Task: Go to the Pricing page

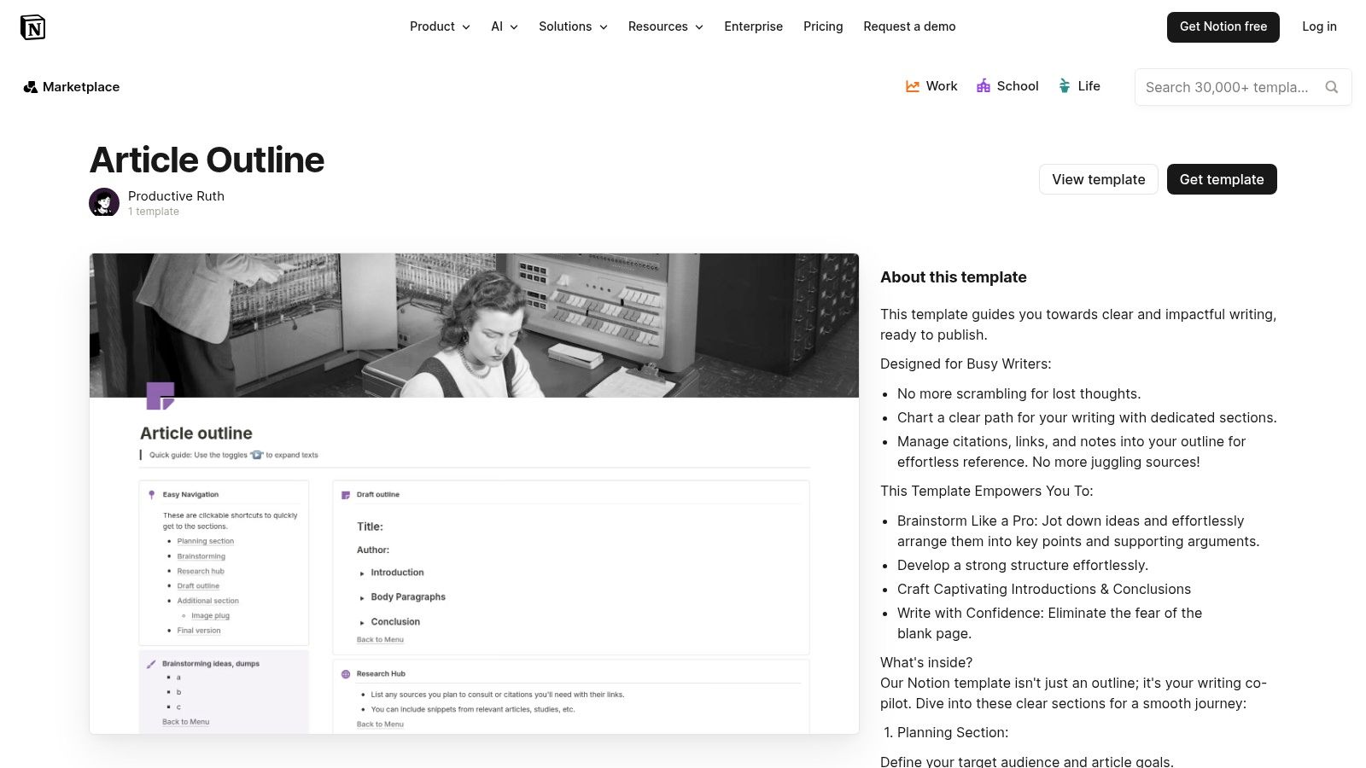Action: point(822,26)
